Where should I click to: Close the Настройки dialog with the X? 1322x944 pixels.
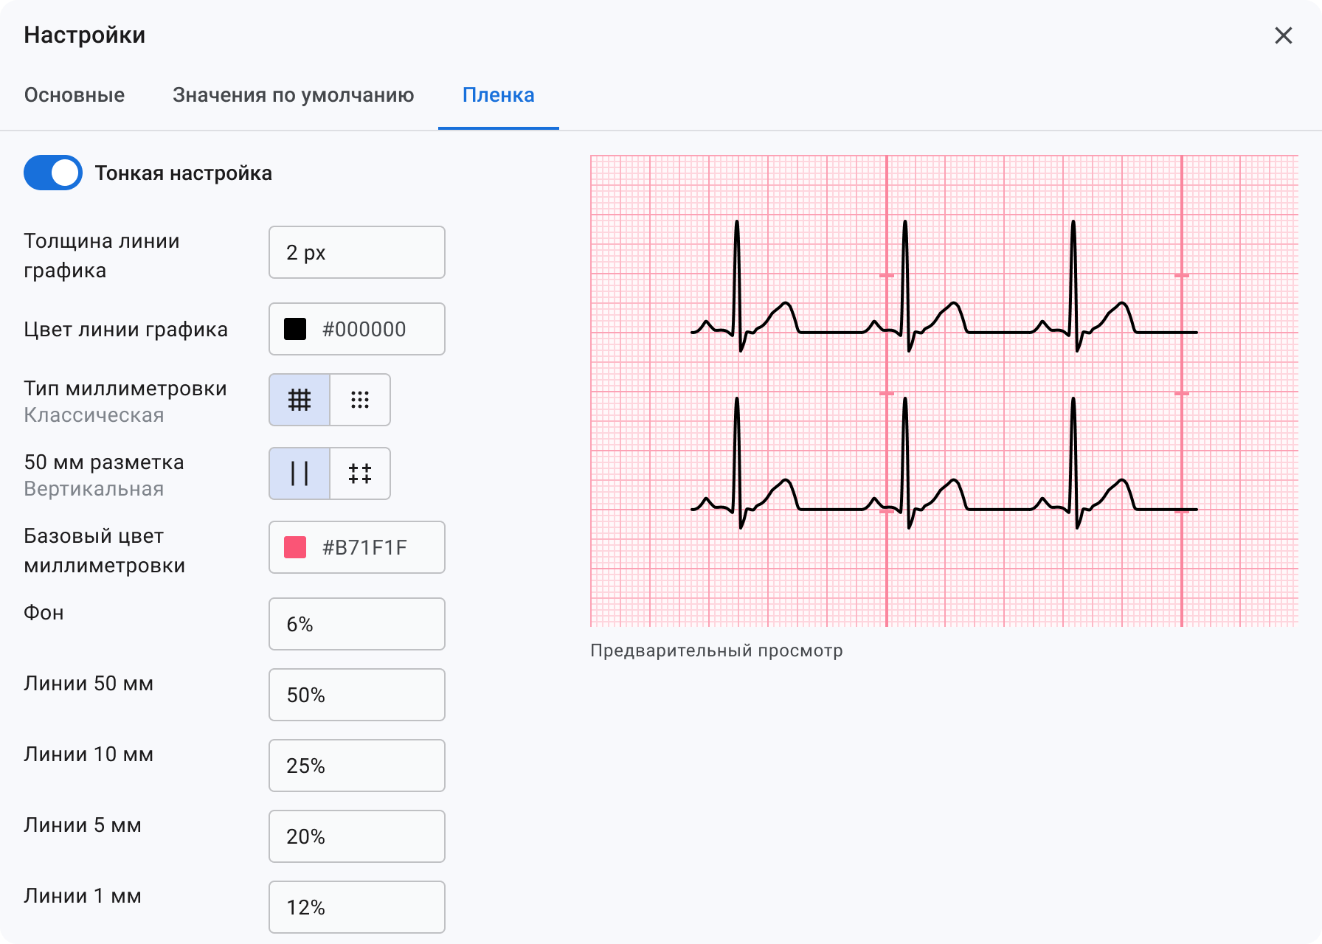(x=1284, y=35)
